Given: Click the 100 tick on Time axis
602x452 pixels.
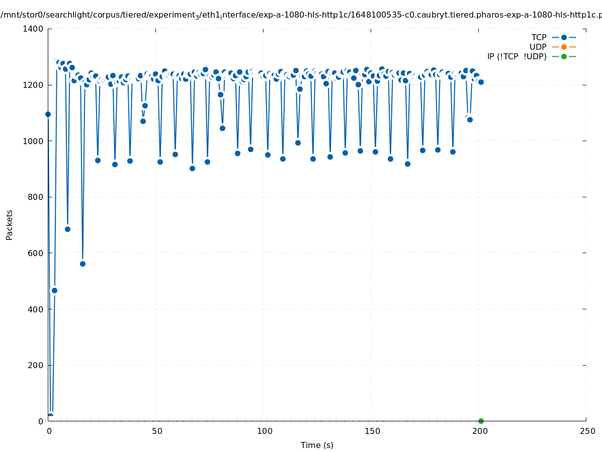Looking at the screenshot, I should pos(264,431).
